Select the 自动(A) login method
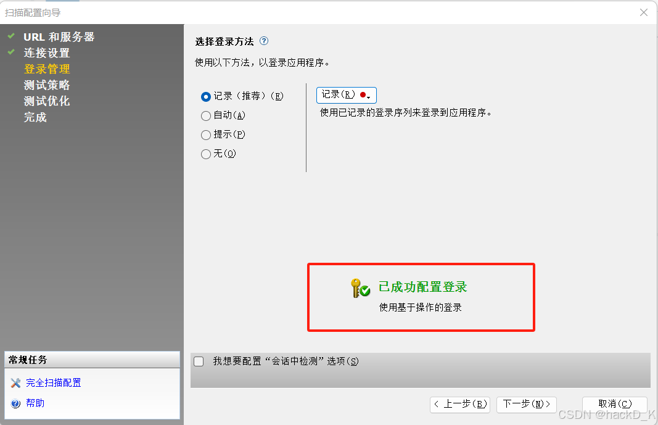 [205, 116]
